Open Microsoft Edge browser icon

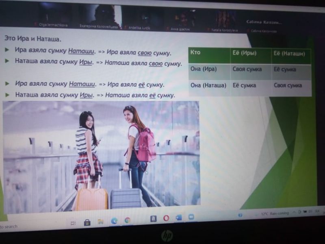click(x=114, y=221)
